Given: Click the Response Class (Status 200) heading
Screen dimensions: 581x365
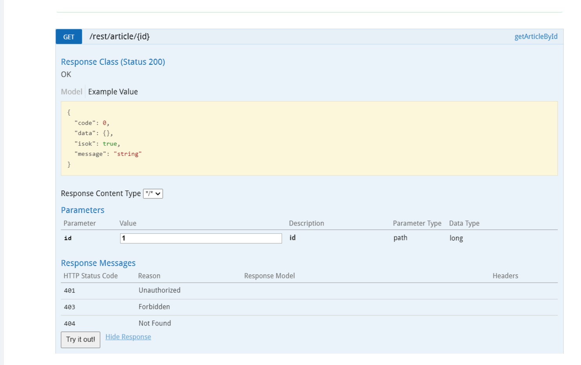Looking at the screenshot, I should pos(113,62).
